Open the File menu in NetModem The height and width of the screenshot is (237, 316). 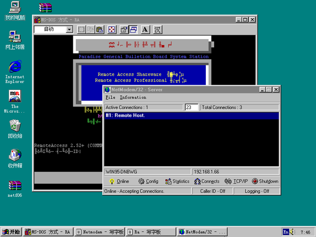[110, 97]
